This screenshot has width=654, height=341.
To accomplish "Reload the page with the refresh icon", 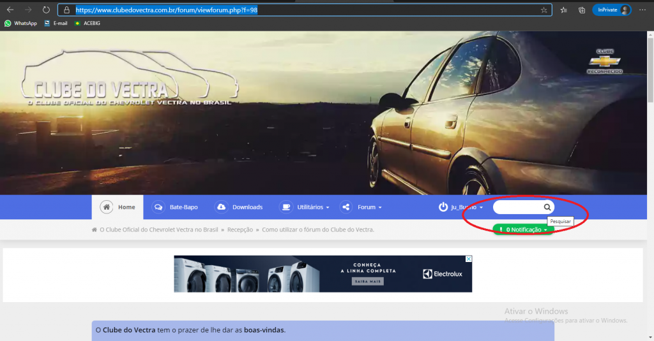I will coord(46,10).
